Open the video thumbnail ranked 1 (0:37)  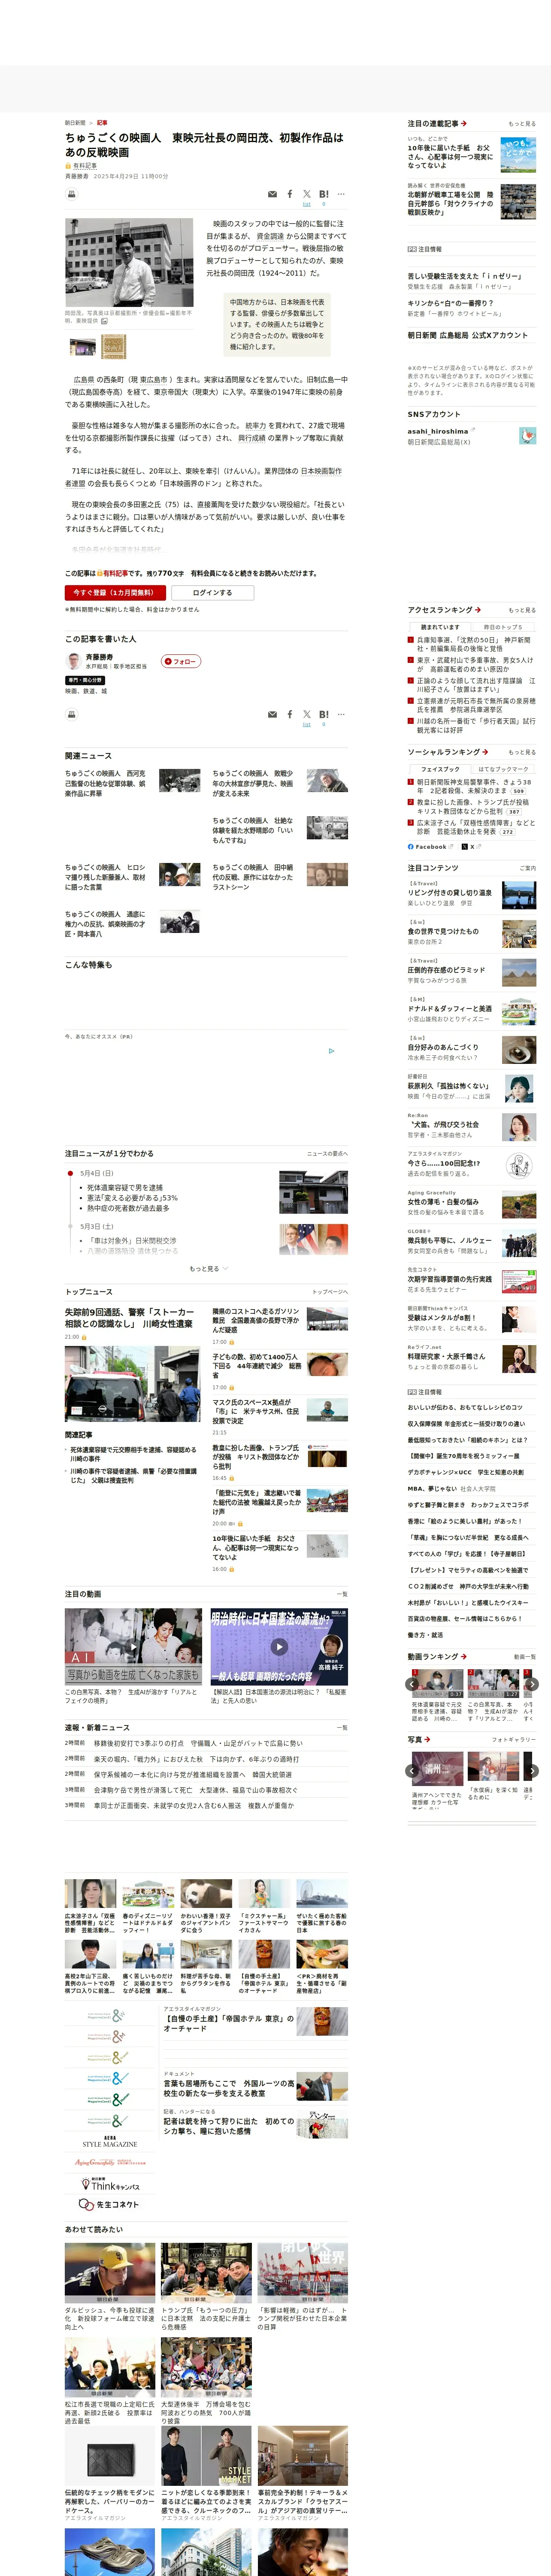[x=437, y=1683]
